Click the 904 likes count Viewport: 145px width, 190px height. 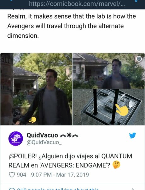(x=21, y=174)
